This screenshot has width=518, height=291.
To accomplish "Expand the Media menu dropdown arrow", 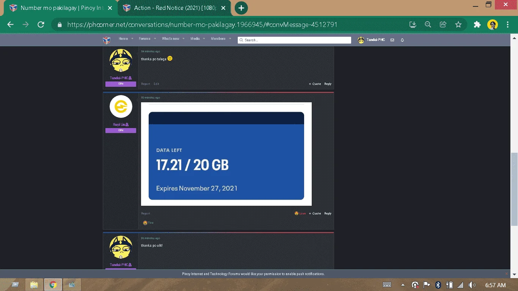I will pyautogui.click(x=204, y=39).
